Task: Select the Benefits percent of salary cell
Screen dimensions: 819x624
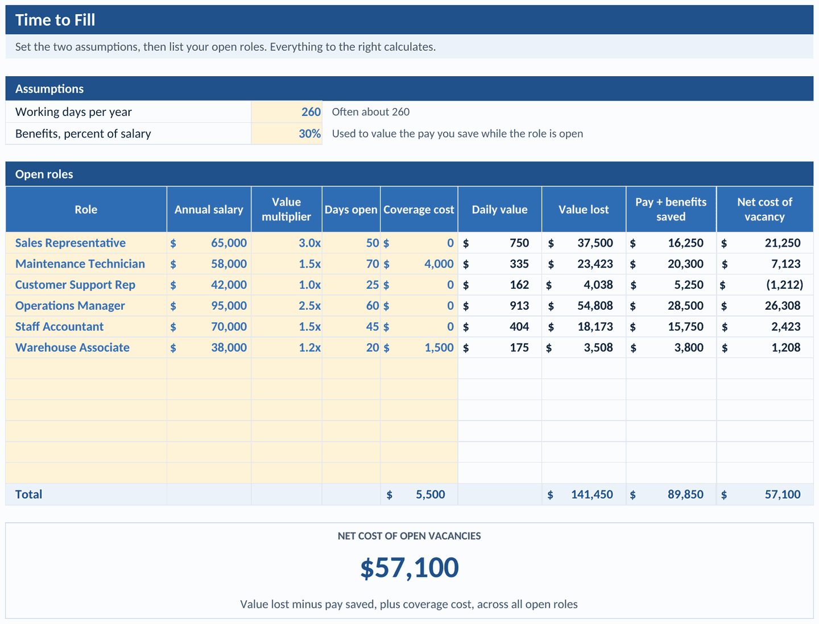Action: pyautogui.click(x=287, y=134)
